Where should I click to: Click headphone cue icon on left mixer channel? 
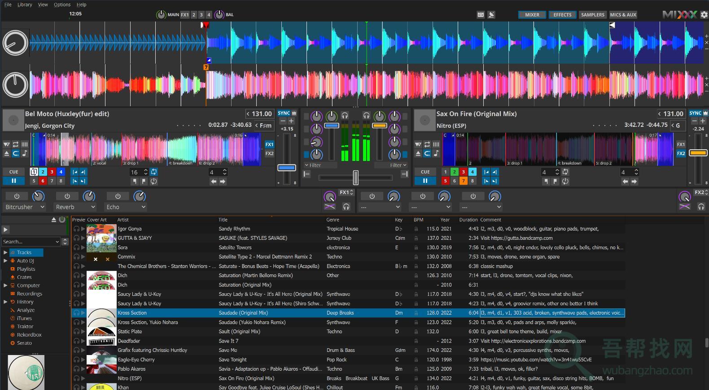pos(345,116)
